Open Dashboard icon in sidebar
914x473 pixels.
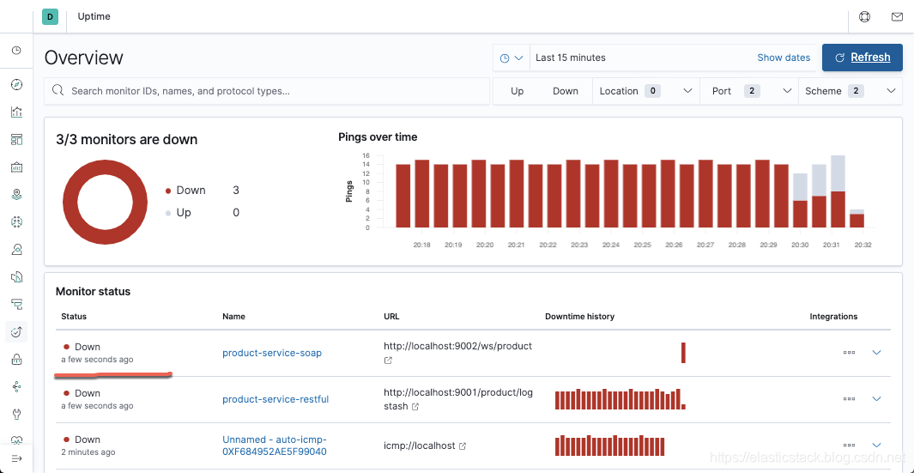pos(16,139)
